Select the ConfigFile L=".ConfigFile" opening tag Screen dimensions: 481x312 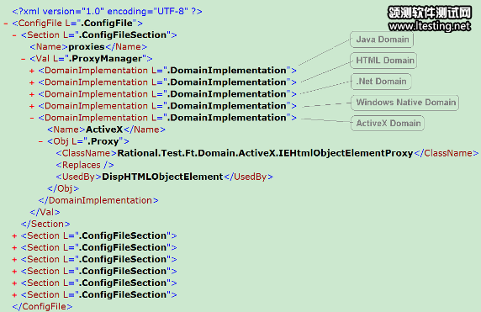coord(77,24)
